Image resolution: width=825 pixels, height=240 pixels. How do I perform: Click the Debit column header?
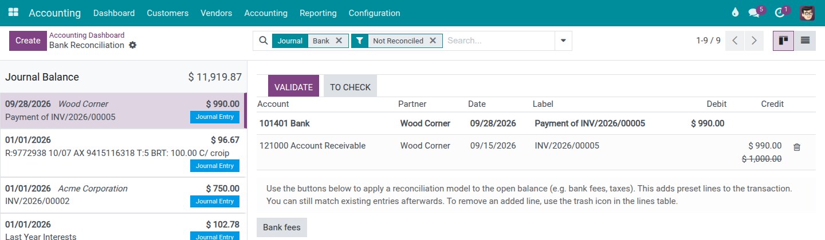(716, 104)
